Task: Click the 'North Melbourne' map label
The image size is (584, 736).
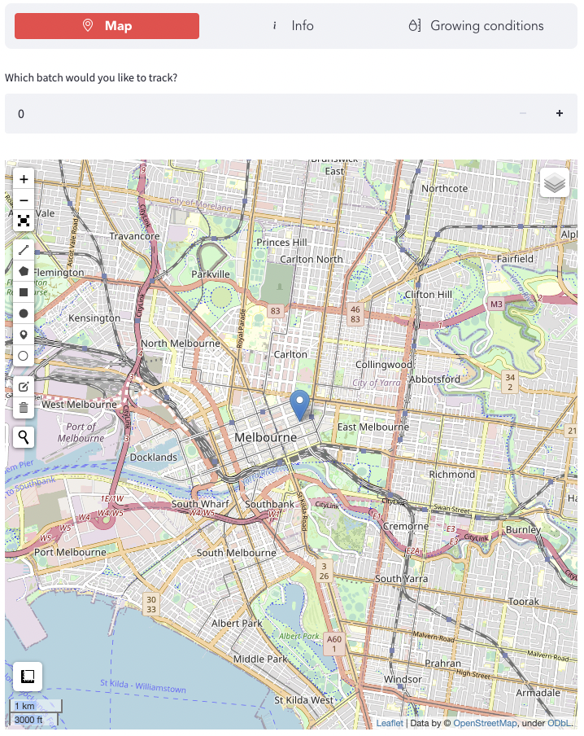Action: [180, 344]
